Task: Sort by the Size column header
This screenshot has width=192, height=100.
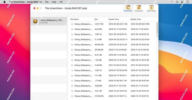Action: 96,19
